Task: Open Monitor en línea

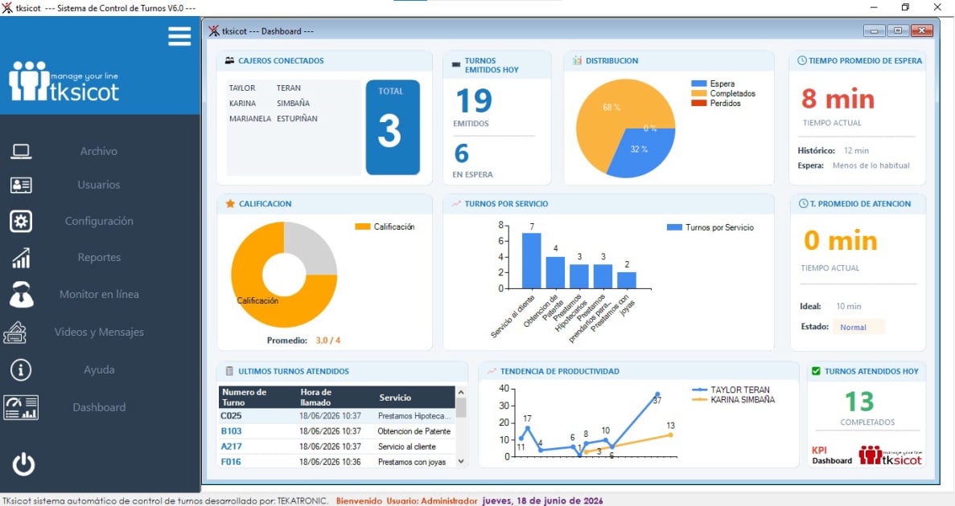Action: 99,294
